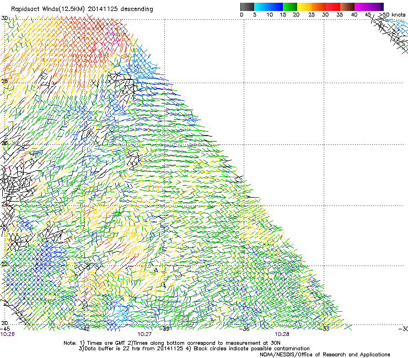Click the purple time label '10:26'
The height and width of the screenshot is (358, 408).
click(x=7, y=334)
